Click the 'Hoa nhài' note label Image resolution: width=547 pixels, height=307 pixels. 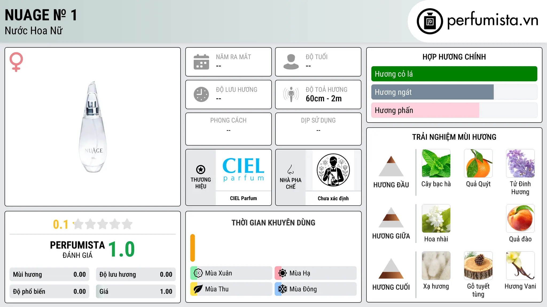pyautogui.click(x=436, y=239)
